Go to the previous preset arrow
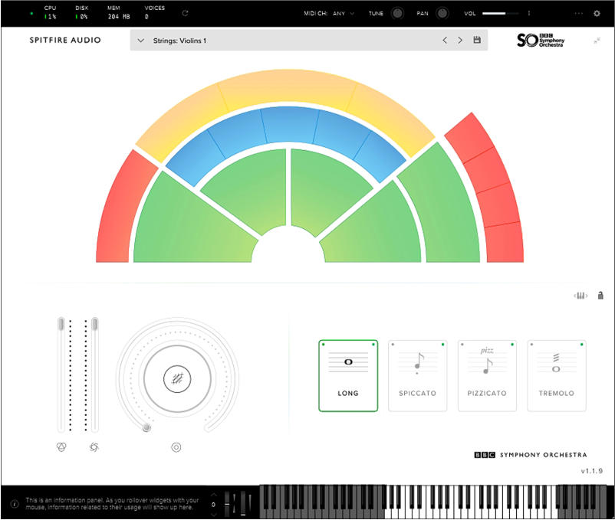 click(x=445, y=40)
